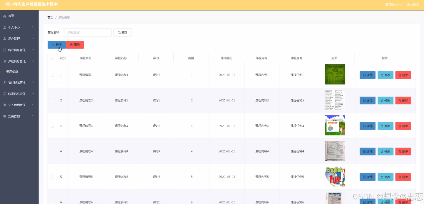424x204 pixels.
Task: Click the pencil icon on 修改 for row 1
Action: pyautogui.click(x=382, y=75)
